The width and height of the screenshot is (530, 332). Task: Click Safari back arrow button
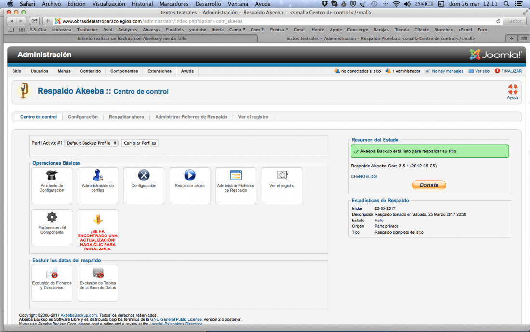click(12, 21)
